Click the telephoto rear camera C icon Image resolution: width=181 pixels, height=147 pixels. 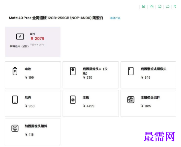coord(73,71)
